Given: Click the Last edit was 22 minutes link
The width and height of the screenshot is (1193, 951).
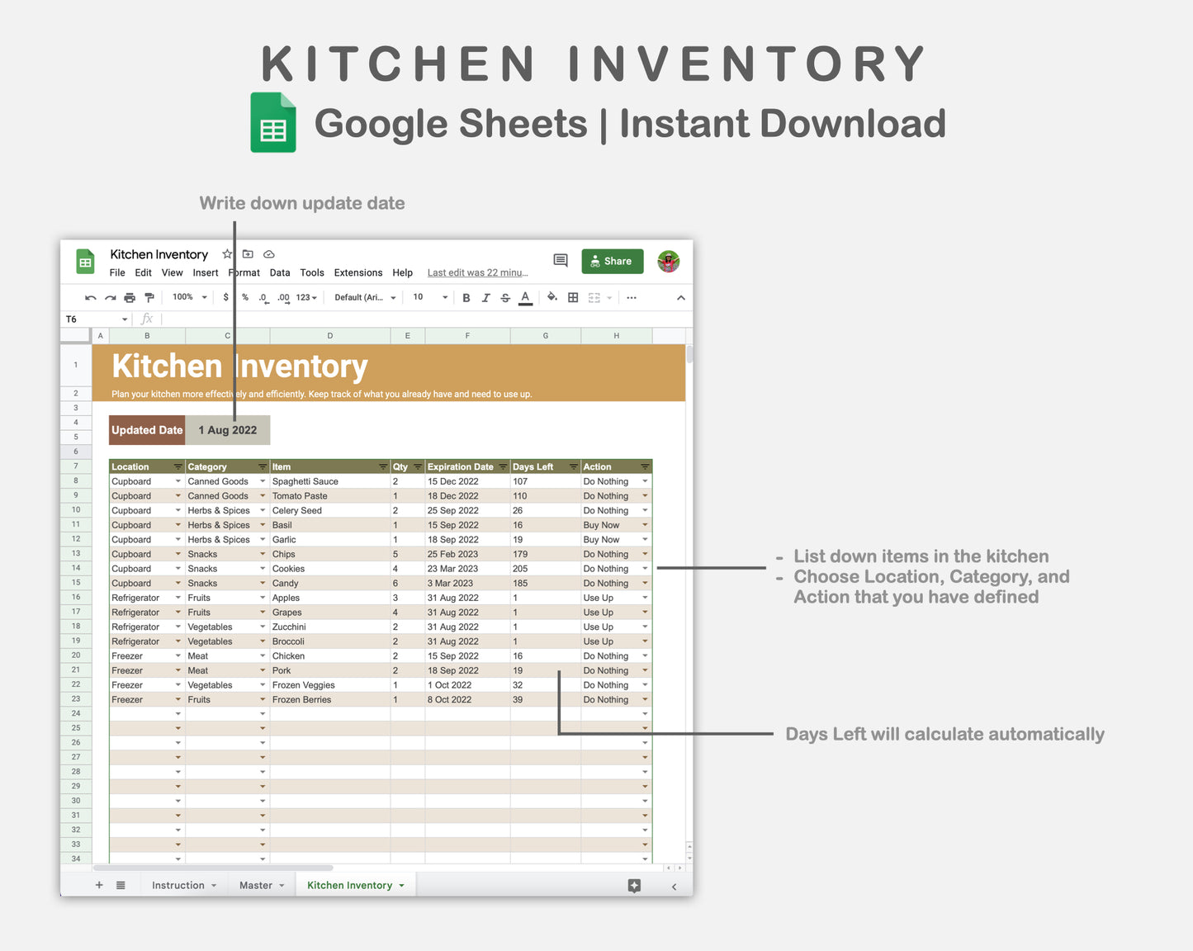Looking at the screenshot, I should (477, 272).
